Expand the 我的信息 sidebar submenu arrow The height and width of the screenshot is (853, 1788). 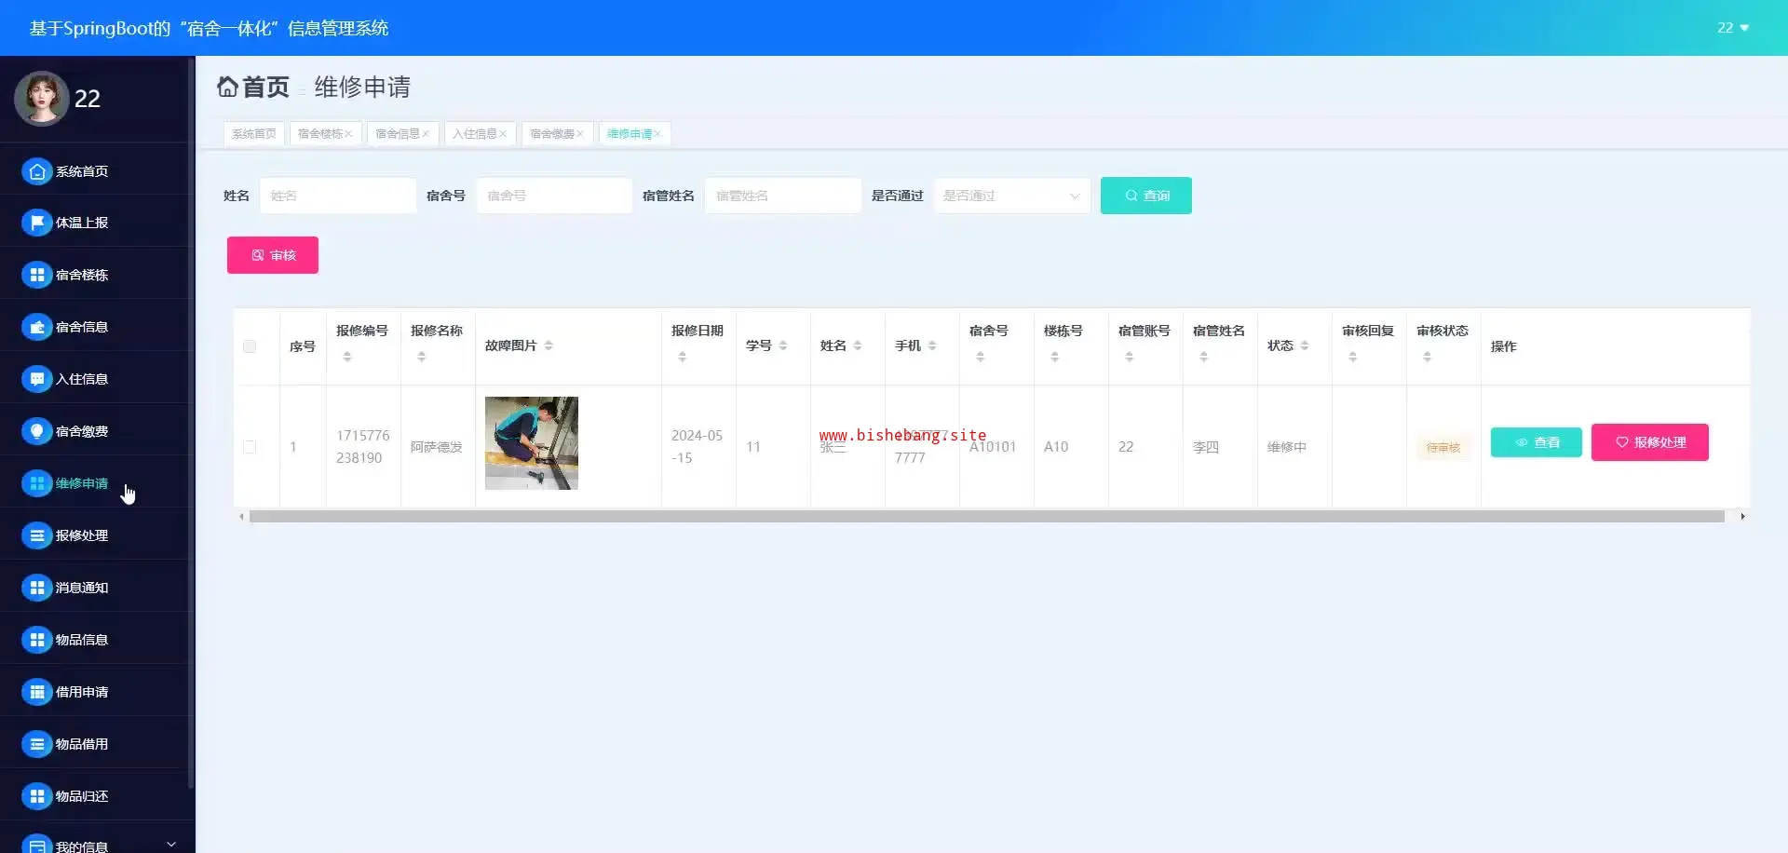[x=171, y=844]
